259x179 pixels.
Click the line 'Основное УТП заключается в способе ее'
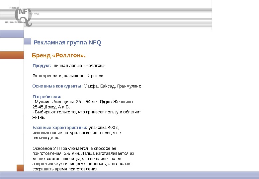coord(74,149)
